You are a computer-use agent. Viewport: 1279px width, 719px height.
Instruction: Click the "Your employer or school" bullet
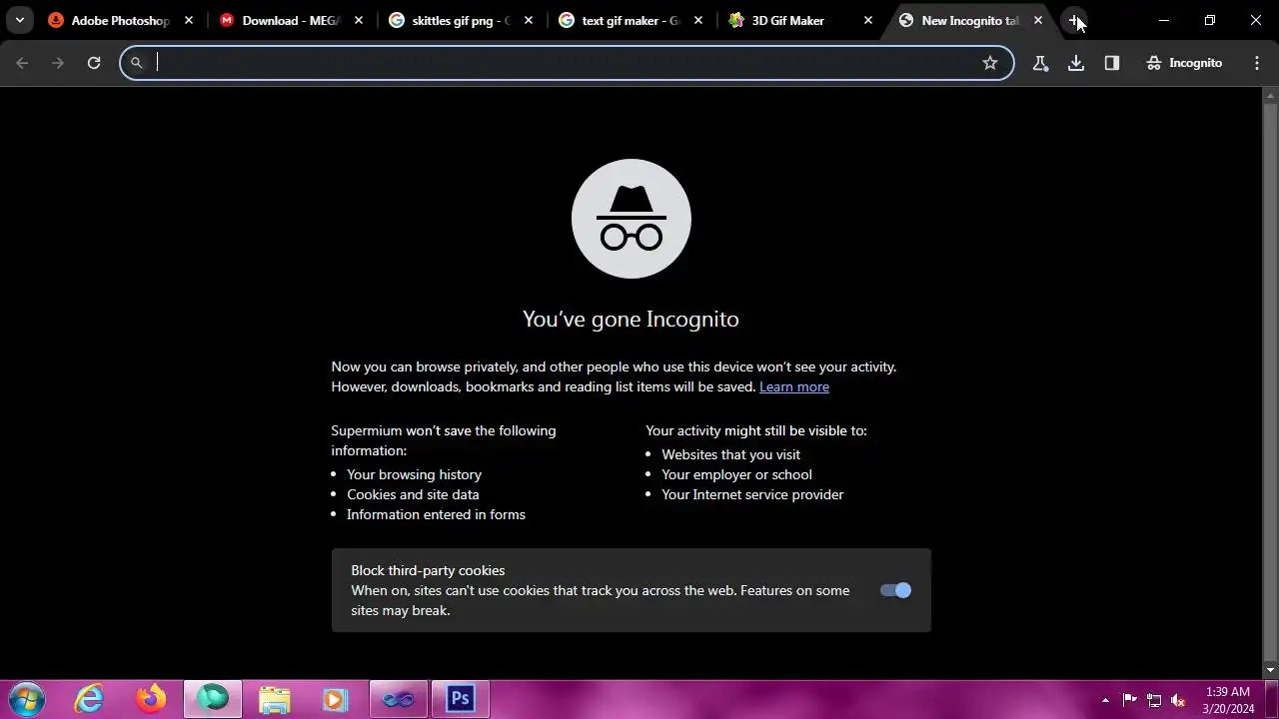[x=736, y=474]
